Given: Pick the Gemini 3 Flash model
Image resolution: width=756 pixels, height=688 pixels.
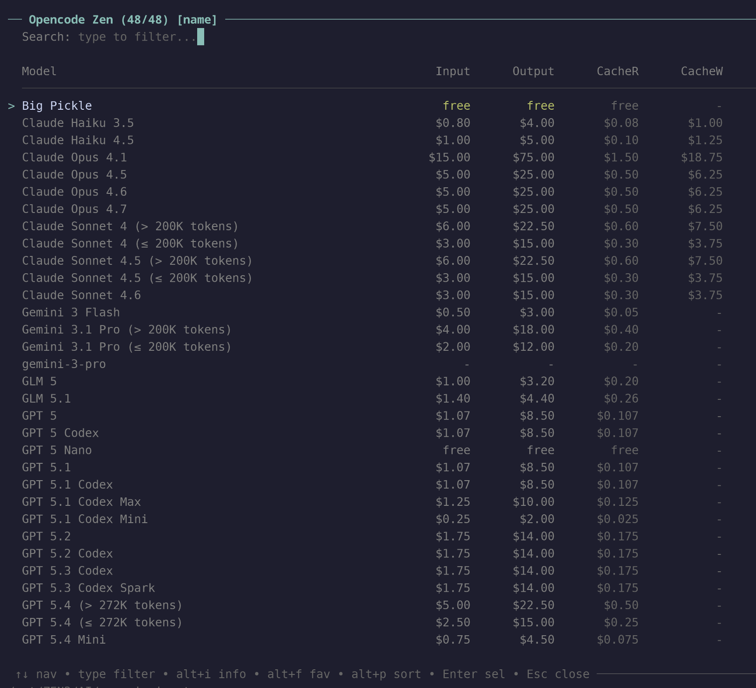Looking at the screenshot, I should click(x=372, y=312).
